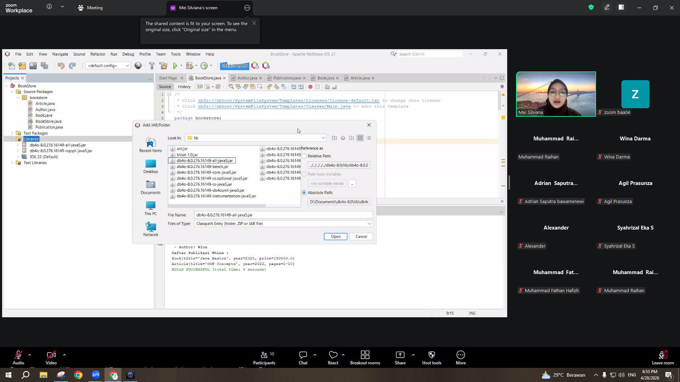Image resolution: width=680 pixels, height=382 pixels.
Task: Expand the Test Libraries tree node
Action: coord(12,163)
